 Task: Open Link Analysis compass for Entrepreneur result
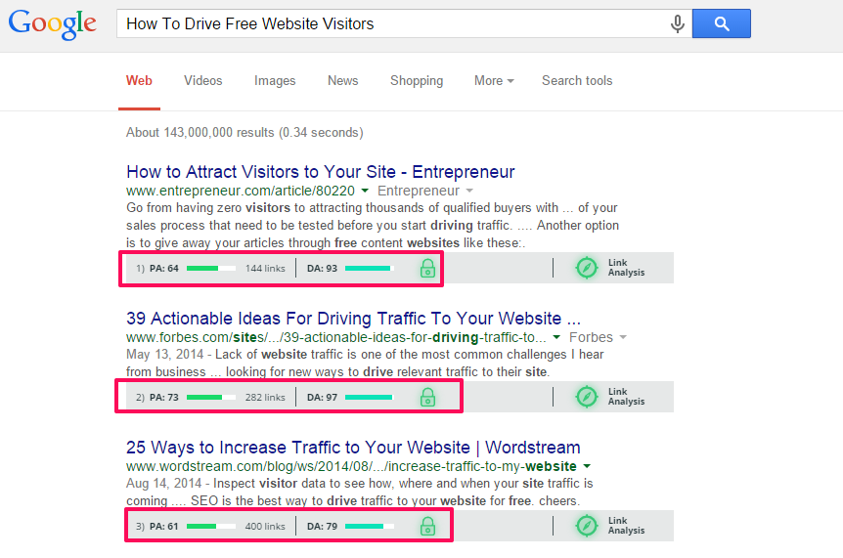coord(587,268)
